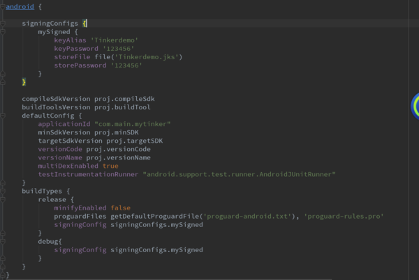This screenshot has height=280, width=419.
Task: Click compileSdkVersion keyword
Action: pyautogui.click(x=56, y=99)
